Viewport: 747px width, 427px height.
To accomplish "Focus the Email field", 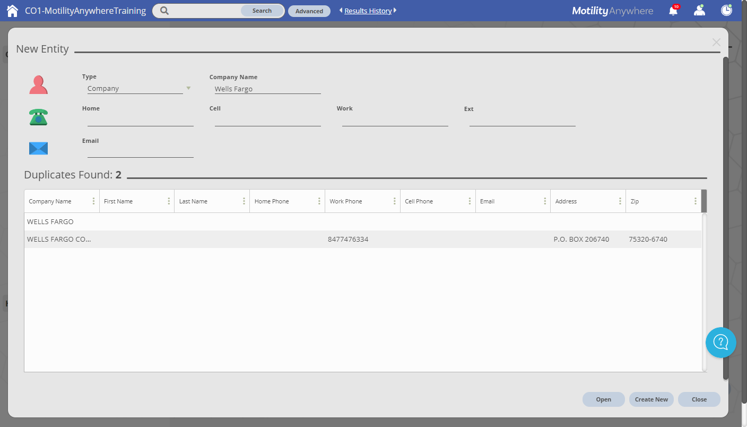I will 141,152.
